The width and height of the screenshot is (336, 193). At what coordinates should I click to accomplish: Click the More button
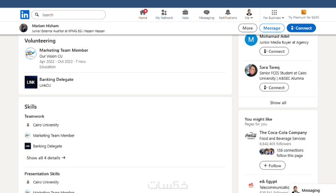tap(247, 28)
